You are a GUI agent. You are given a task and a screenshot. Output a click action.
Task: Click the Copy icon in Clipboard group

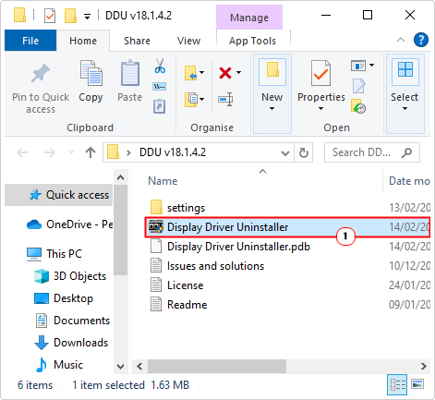coord(91,73)
